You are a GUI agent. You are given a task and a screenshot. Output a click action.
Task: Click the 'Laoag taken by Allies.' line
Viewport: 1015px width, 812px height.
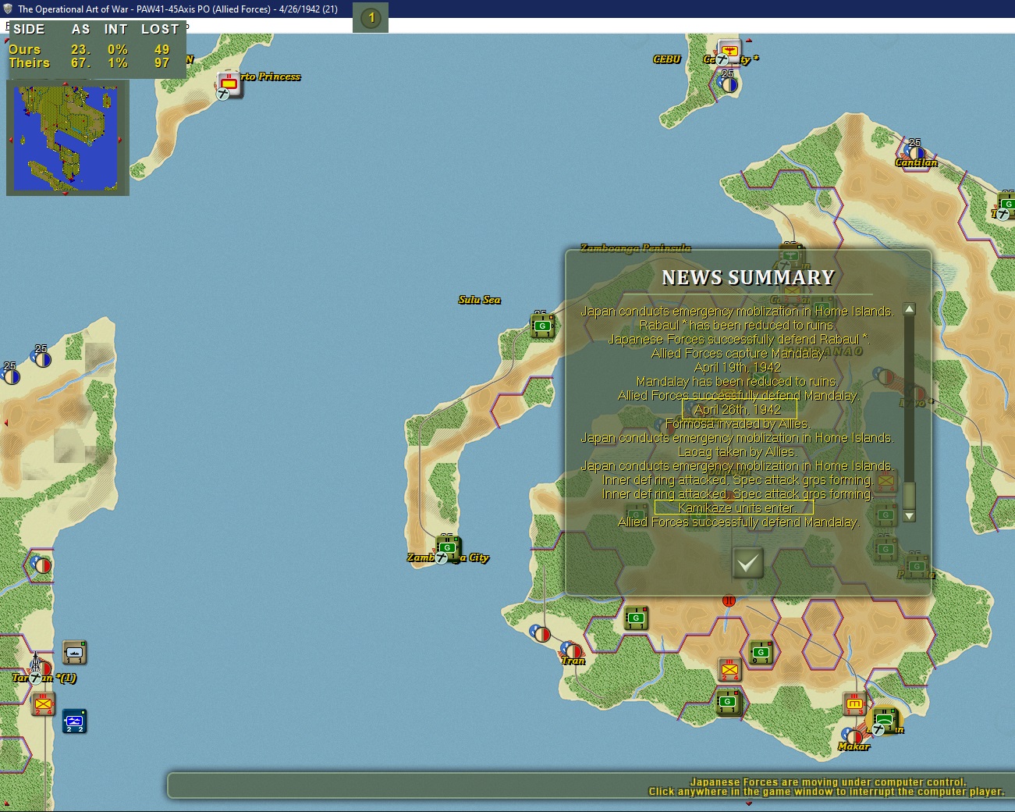(x=737, y=452)
